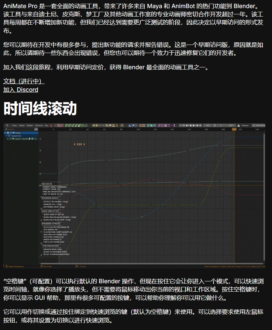Click the first green AniMate toolbar icon
Viewport: 272px width, 330px height.
click(66, 126)
